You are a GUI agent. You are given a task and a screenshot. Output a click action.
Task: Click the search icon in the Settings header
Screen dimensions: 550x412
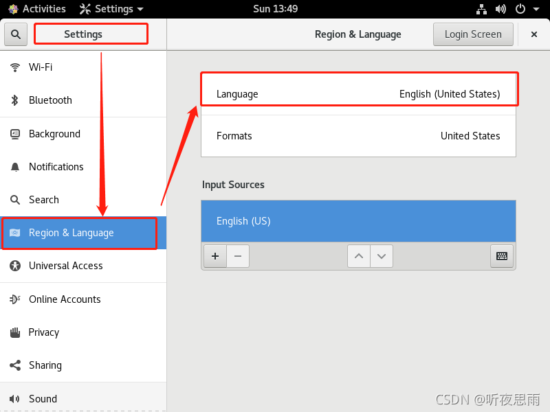pyautogui.click(x=16, y=34)
